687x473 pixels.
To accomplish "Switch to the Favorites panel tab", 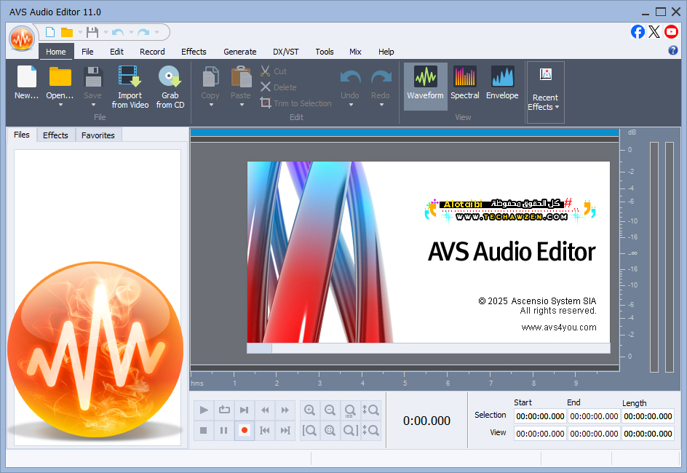I will pyautogui.click(x=98, y=135).
